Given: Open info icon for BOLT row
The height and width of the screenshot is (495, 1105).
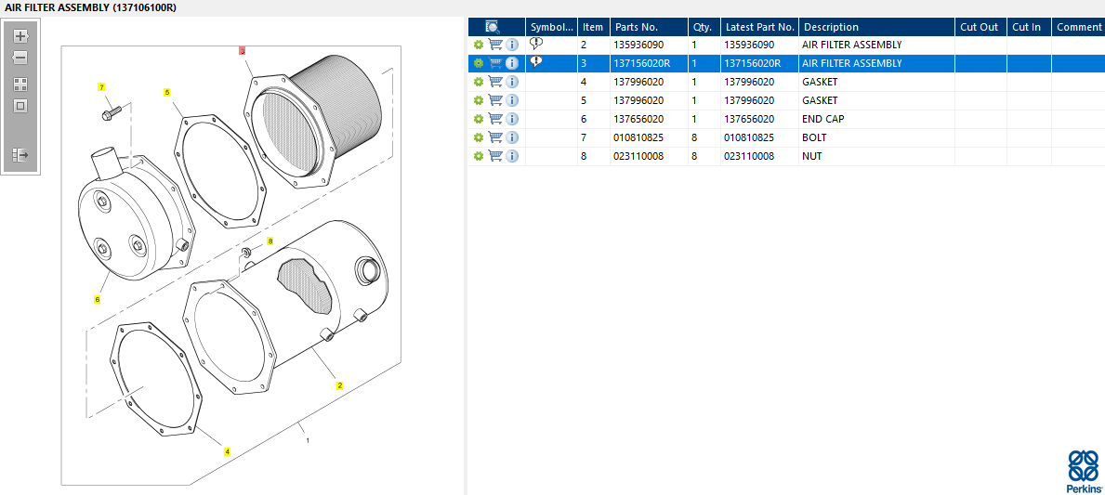Looking at the screenshot, I should tap(512, 137).
